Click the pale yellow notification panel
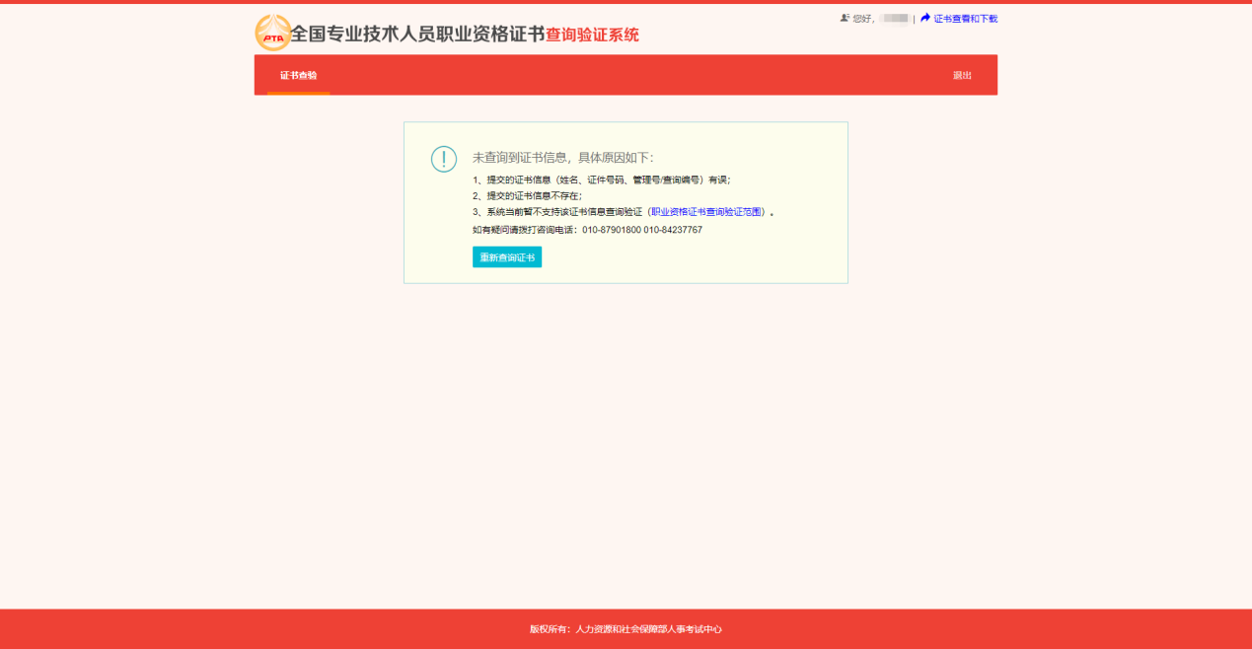This screenshot has height=649, width=1252. [626, 202]
